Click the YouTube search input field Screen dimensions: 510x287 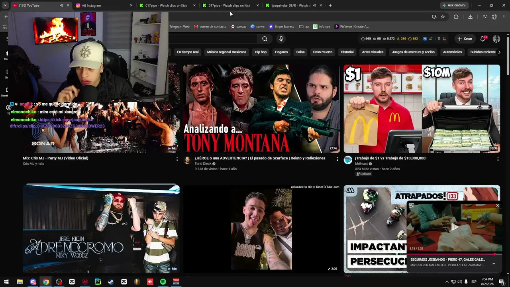tap(212, 39)
